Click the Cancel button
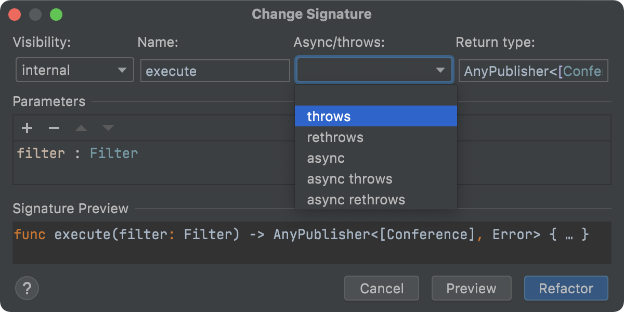 point(382,288)
